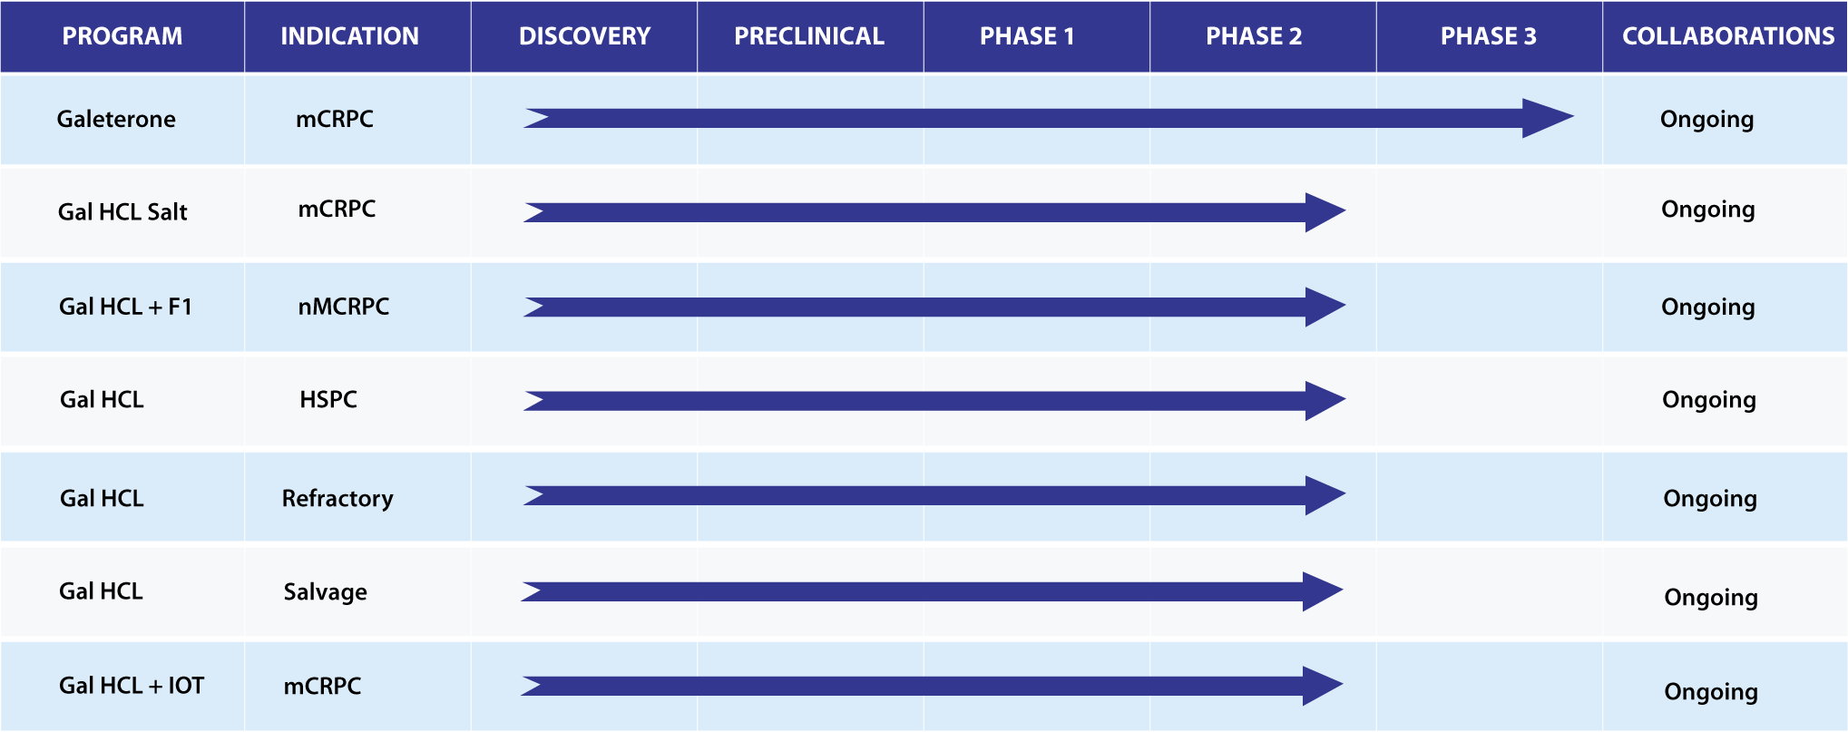Viewport: 1848px width, 732px height.
Task: Select the INDICATION column header
Action: [349, 36]
